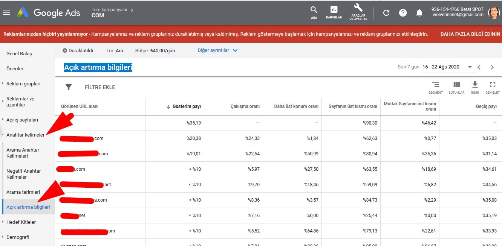
Task: Click the %20,38 impression share cell
Action: 194,138
